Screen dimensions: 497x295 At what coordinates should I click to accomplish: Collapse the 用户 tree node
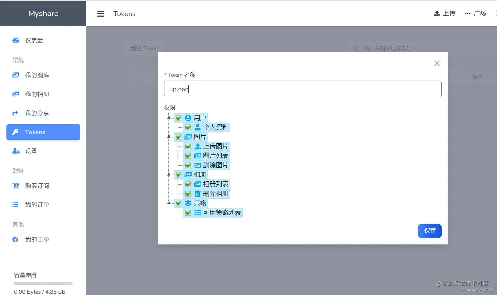click(169, 118)
